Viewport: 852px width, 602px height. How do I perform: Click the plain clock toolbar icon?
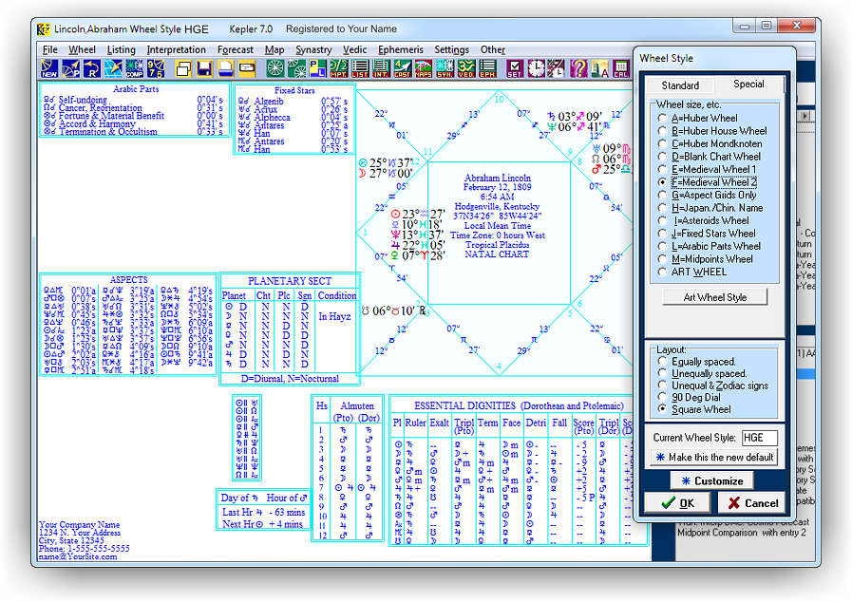pyautogui.click(x=536, y=68)
